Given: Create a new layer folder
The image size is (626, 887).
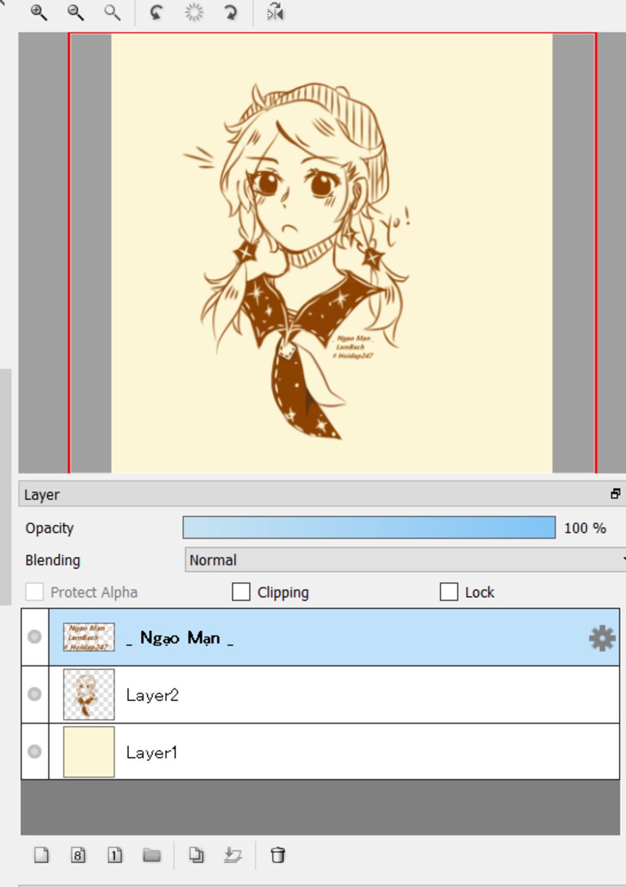Looking at the screenshot, I should (x=152, y=855).
